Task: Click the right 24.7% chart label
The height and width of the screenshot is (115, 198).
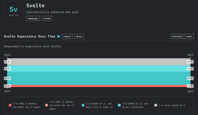Action: pyautogui.click(x=190, y=62)
